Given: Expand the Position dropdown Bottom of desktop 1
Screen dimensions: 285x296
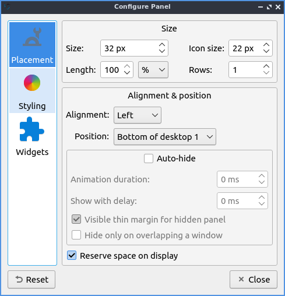Looking at the screenshot, I should [165, 137].
